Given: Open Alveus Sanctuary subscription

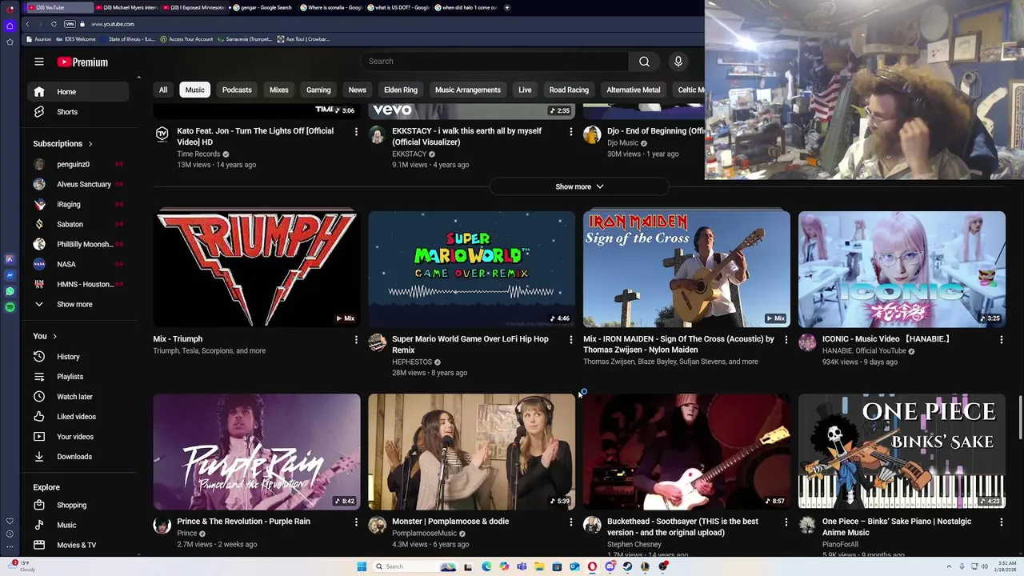Looking at the screenshot, I should [x=78, y=185].
